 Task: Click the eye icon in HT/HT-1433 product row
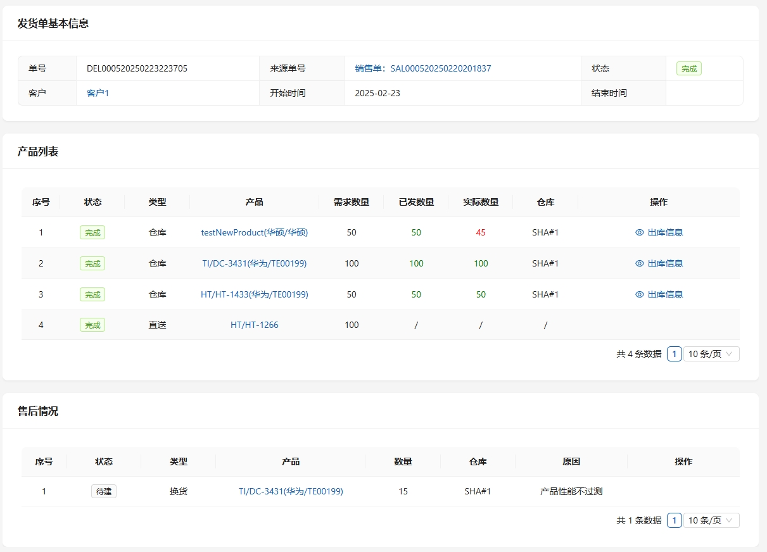[639, 294]
